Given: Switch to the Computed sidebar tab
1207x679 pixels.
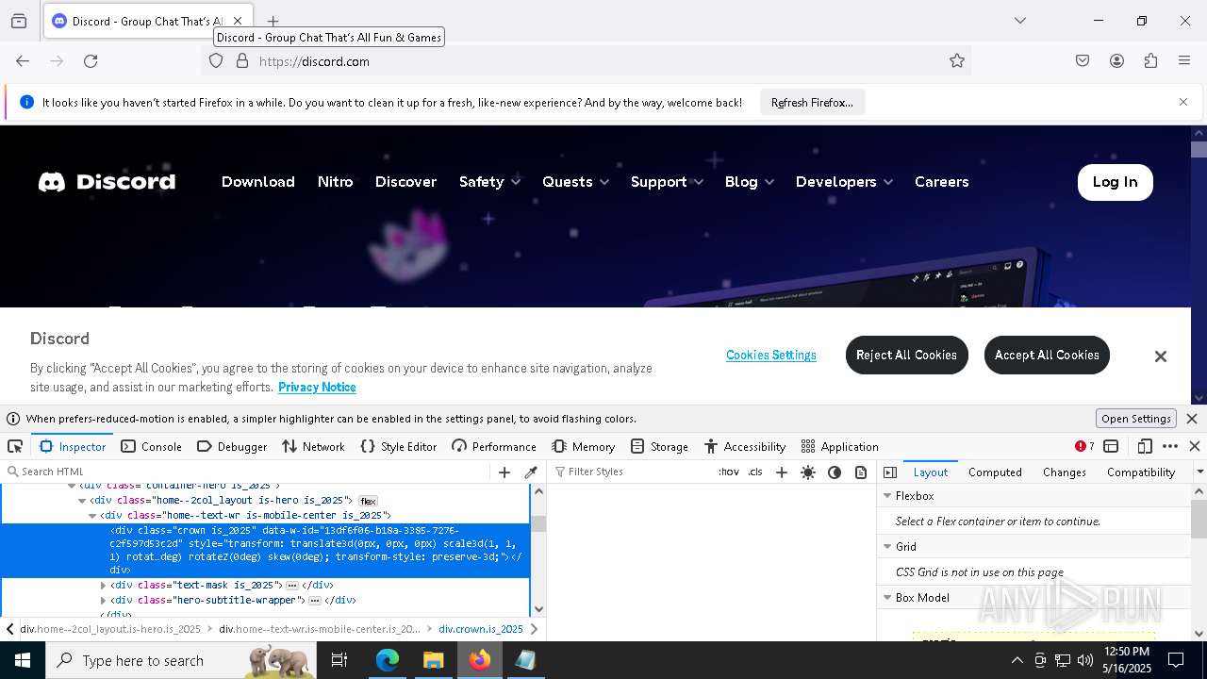Looking at the screenshot, I should click(x=995, y=472).
